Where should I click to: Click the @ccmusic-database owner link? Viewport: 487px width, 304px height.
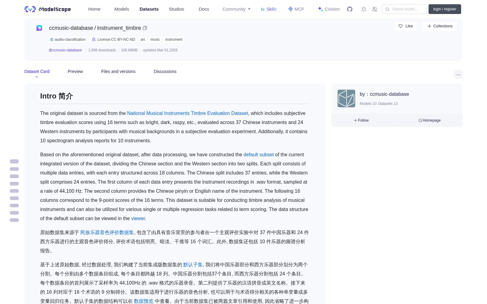point(65,50)
